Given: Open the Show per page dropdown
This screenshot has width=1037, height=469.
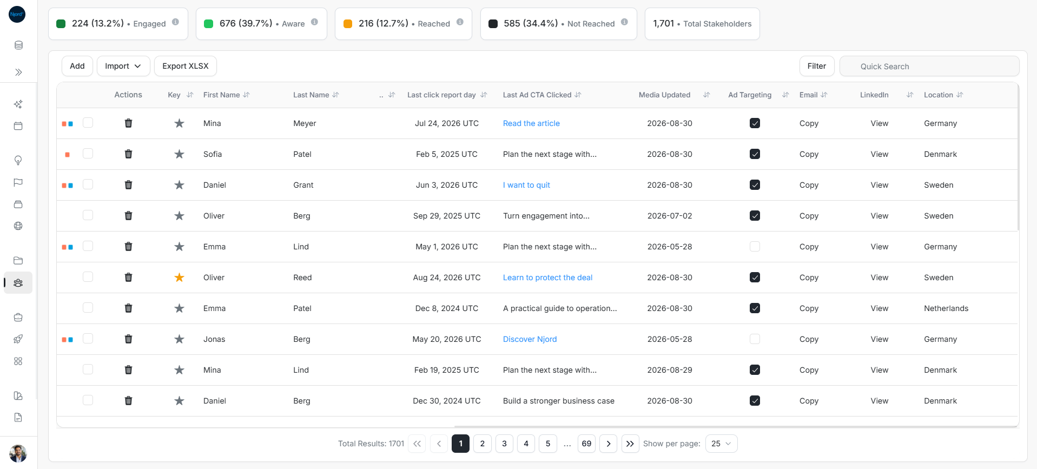Looking at the screenshot, I should point(721,444).
